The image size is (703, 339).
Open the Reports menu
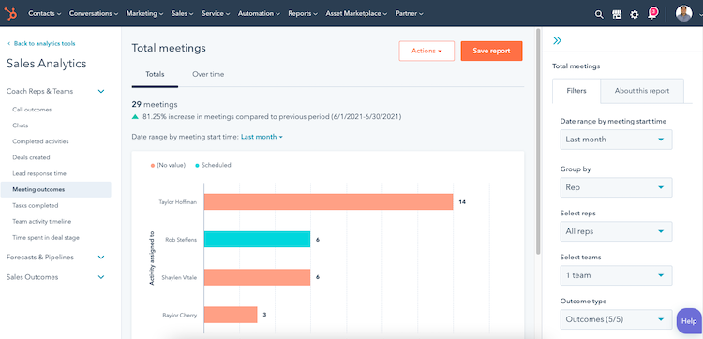tap(303, 13)
